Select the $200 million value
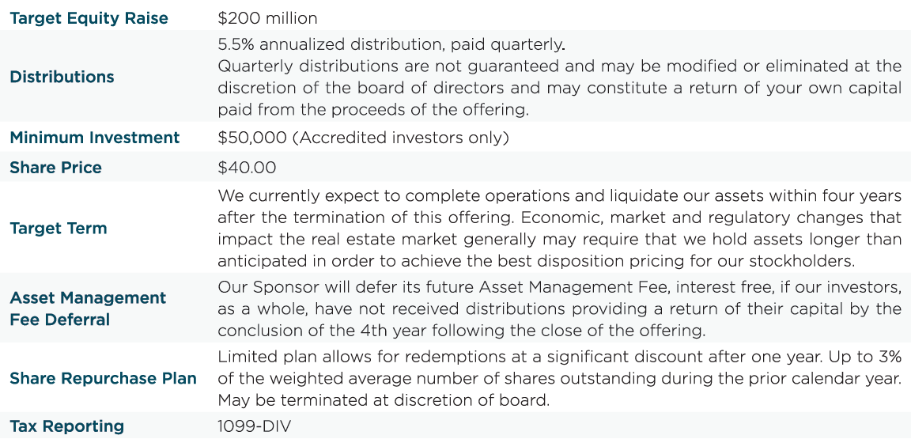This screenshot has width=911, height=439. tap(267, 17)
